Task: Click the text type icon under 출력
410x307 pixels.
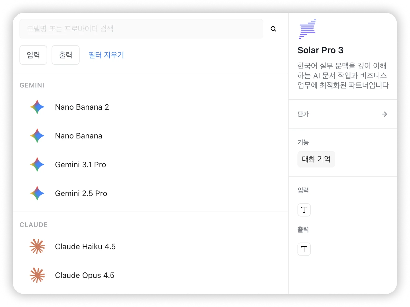Action: click(x=304, y=249)
